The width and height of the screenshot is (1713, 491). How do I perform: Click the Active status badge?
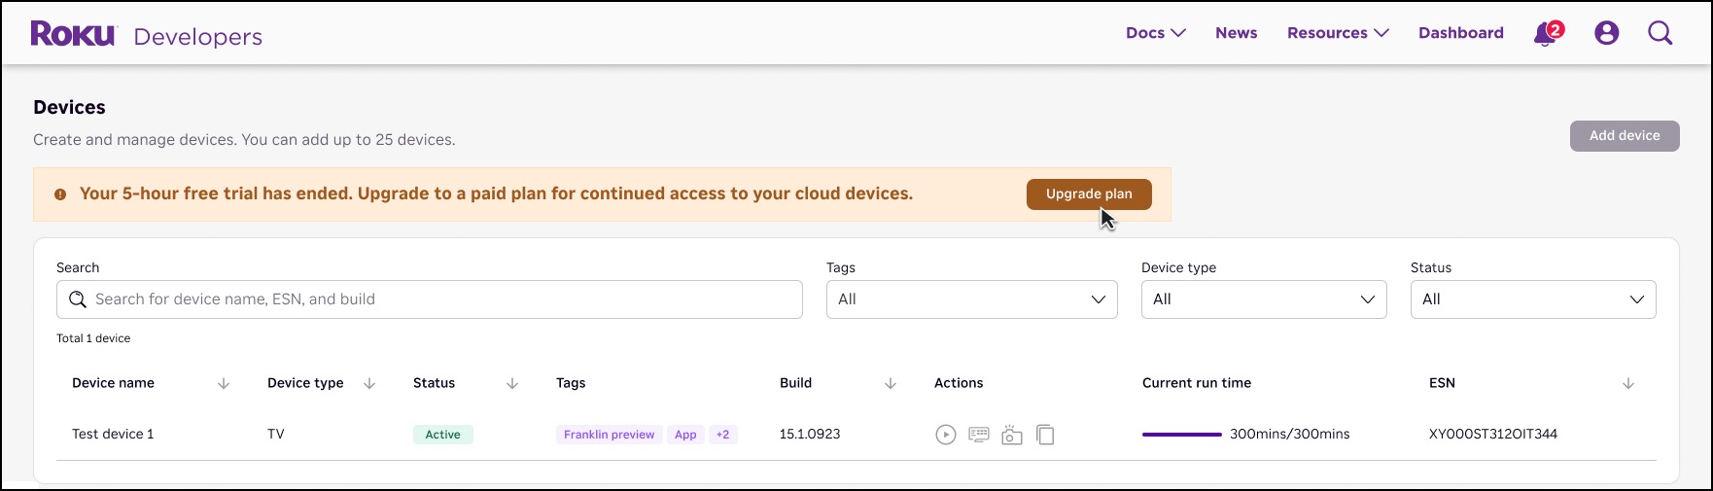click(443, 435)
